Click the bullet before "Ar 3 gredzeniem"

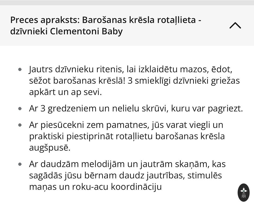pos(20,109)
